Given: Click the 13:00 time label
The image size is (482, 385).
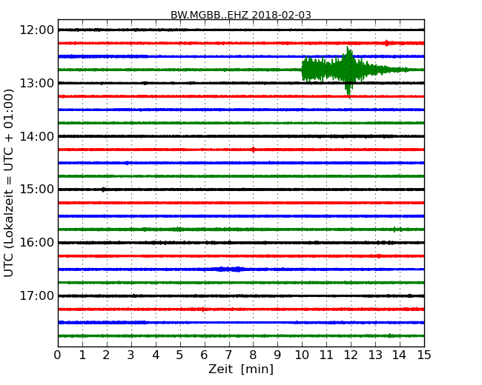Looking at the screenshot, I should point(37,83).
